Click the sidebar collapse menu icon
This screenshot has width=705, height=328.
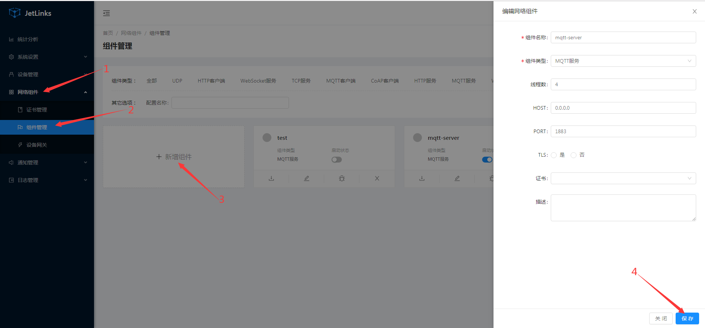pos(106,13)
